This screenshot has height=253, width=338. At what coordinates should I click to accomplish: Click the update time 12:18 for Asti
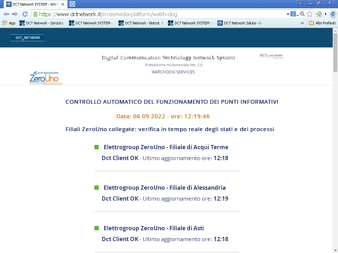[221, 239]
